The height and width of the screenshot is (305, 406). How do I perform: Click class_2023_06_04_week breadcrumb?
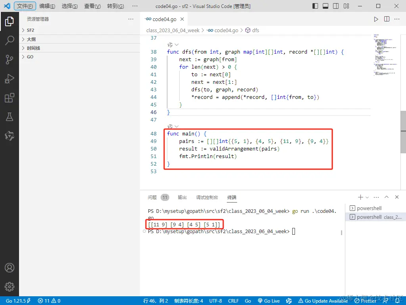point(173,30)
